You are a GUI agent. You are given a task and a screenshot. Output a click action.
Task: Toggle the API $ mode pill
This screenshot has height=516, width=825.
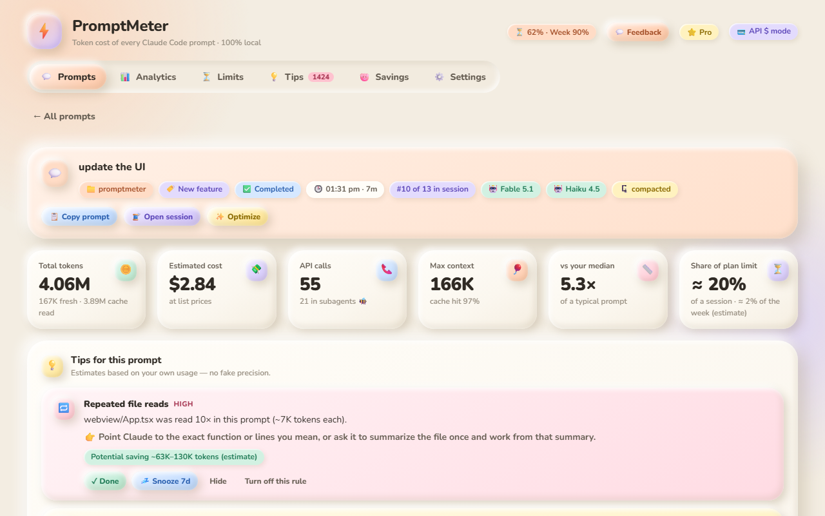tap(764, 32)
